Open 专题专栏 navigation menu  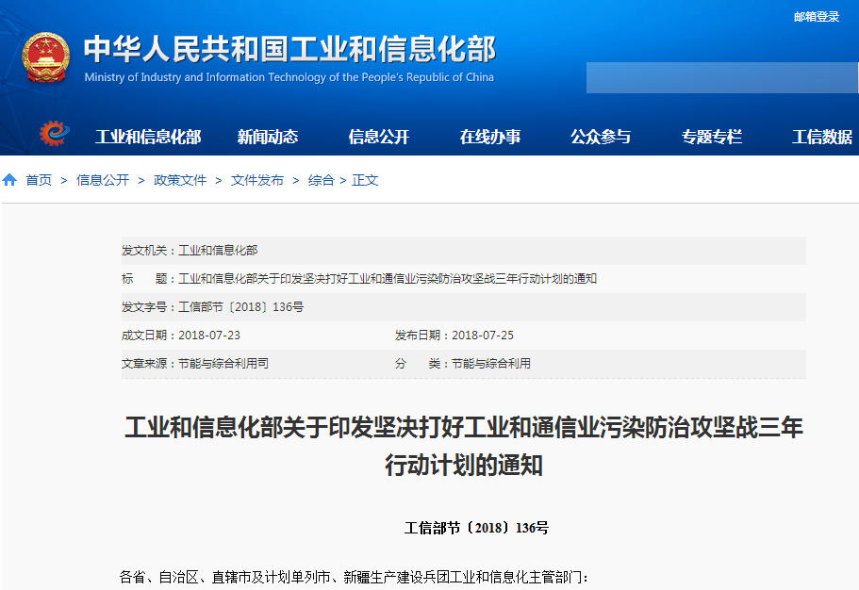[x=712, y=137]
